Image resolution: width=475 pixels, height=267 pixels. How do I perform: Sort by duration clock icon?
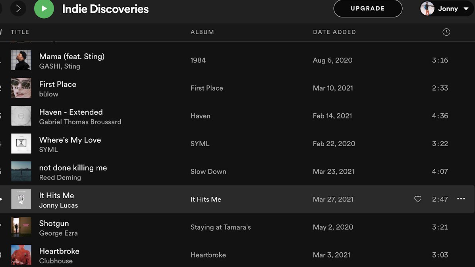(446, 32)
